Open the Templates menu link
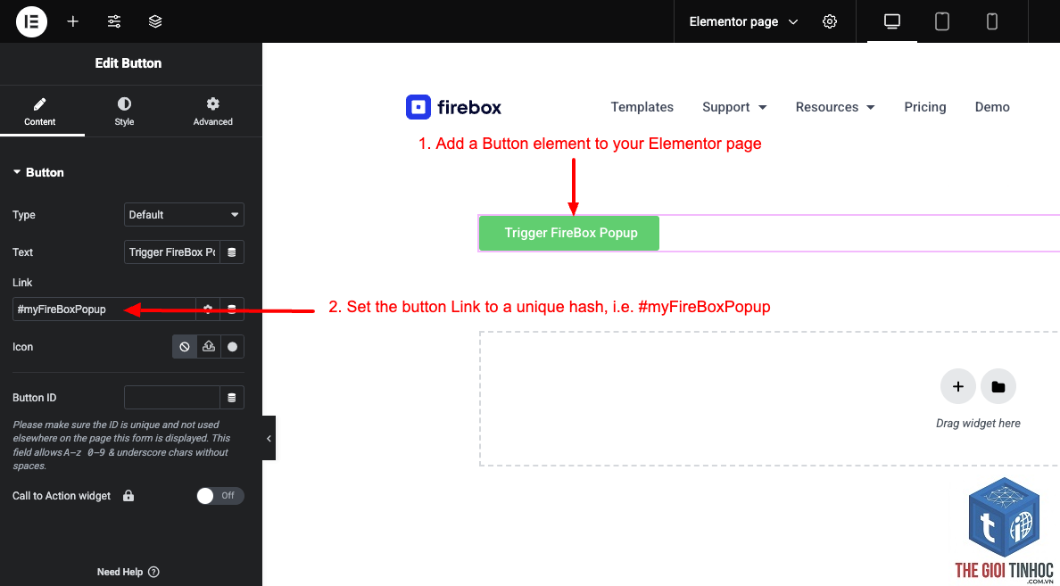This screenshot has height=586, width=1060. 642,107
